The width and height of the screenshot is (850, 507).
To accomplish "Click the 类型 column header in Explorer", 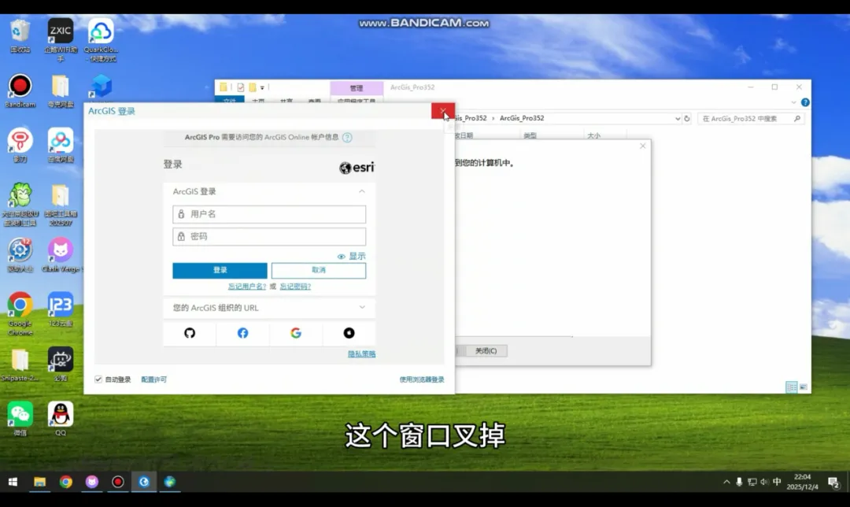I will (530, 135).
